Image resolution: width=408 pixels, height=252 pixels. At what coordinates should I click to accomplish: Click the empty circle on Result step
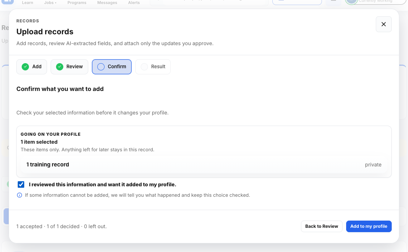(x=144, y=67)
